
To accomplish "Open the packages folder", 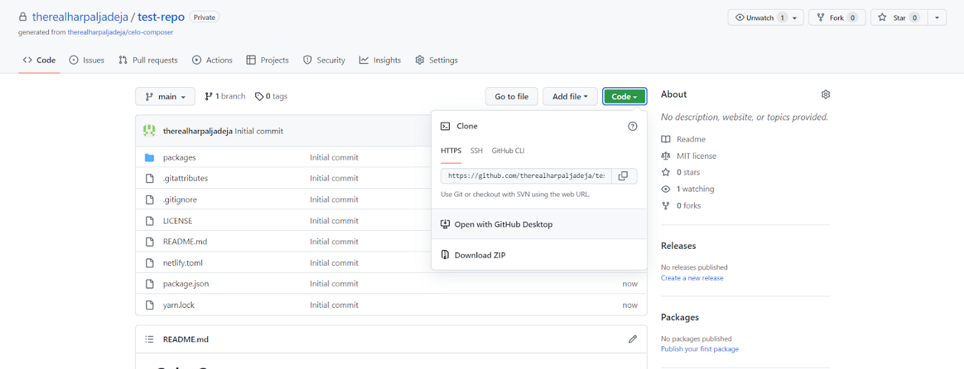I will tap(179, 157).
